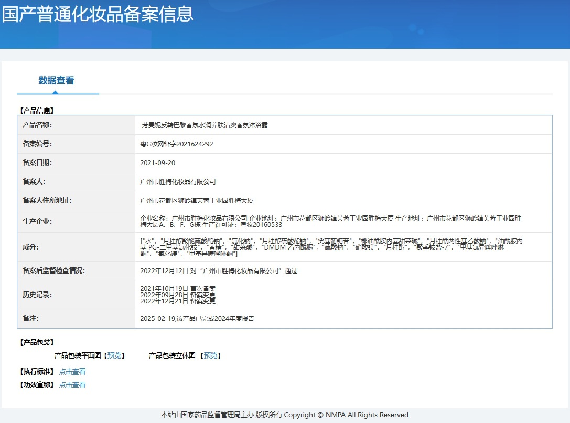Click the 备案编号 row label
Screen dimensions: 570x423
[x=37, y=144]
